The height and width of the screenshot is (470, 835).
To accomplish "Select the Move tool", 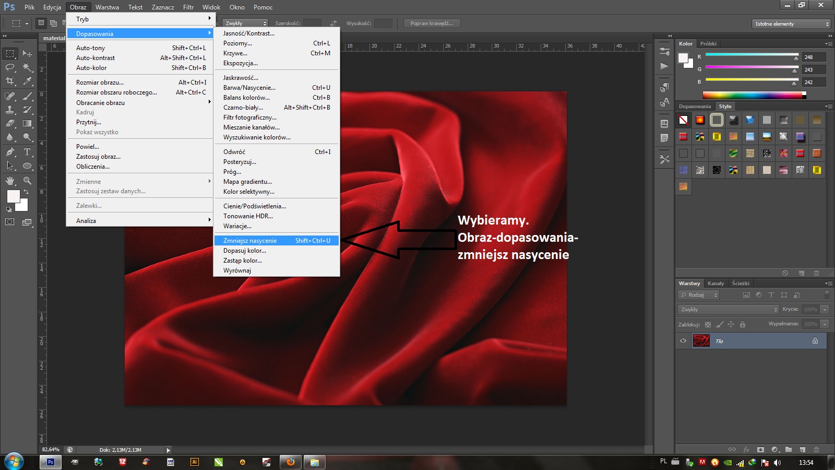I will tap(27, 53).
